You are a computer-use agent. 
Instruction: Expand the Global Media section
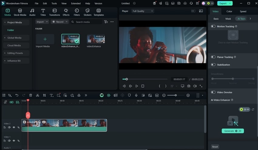coord(5,38)
